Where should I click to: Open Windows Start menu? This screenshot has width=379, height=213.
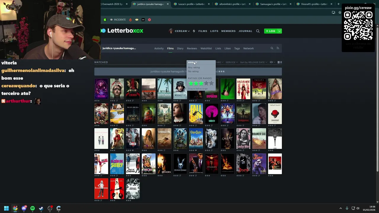point(6,208)
